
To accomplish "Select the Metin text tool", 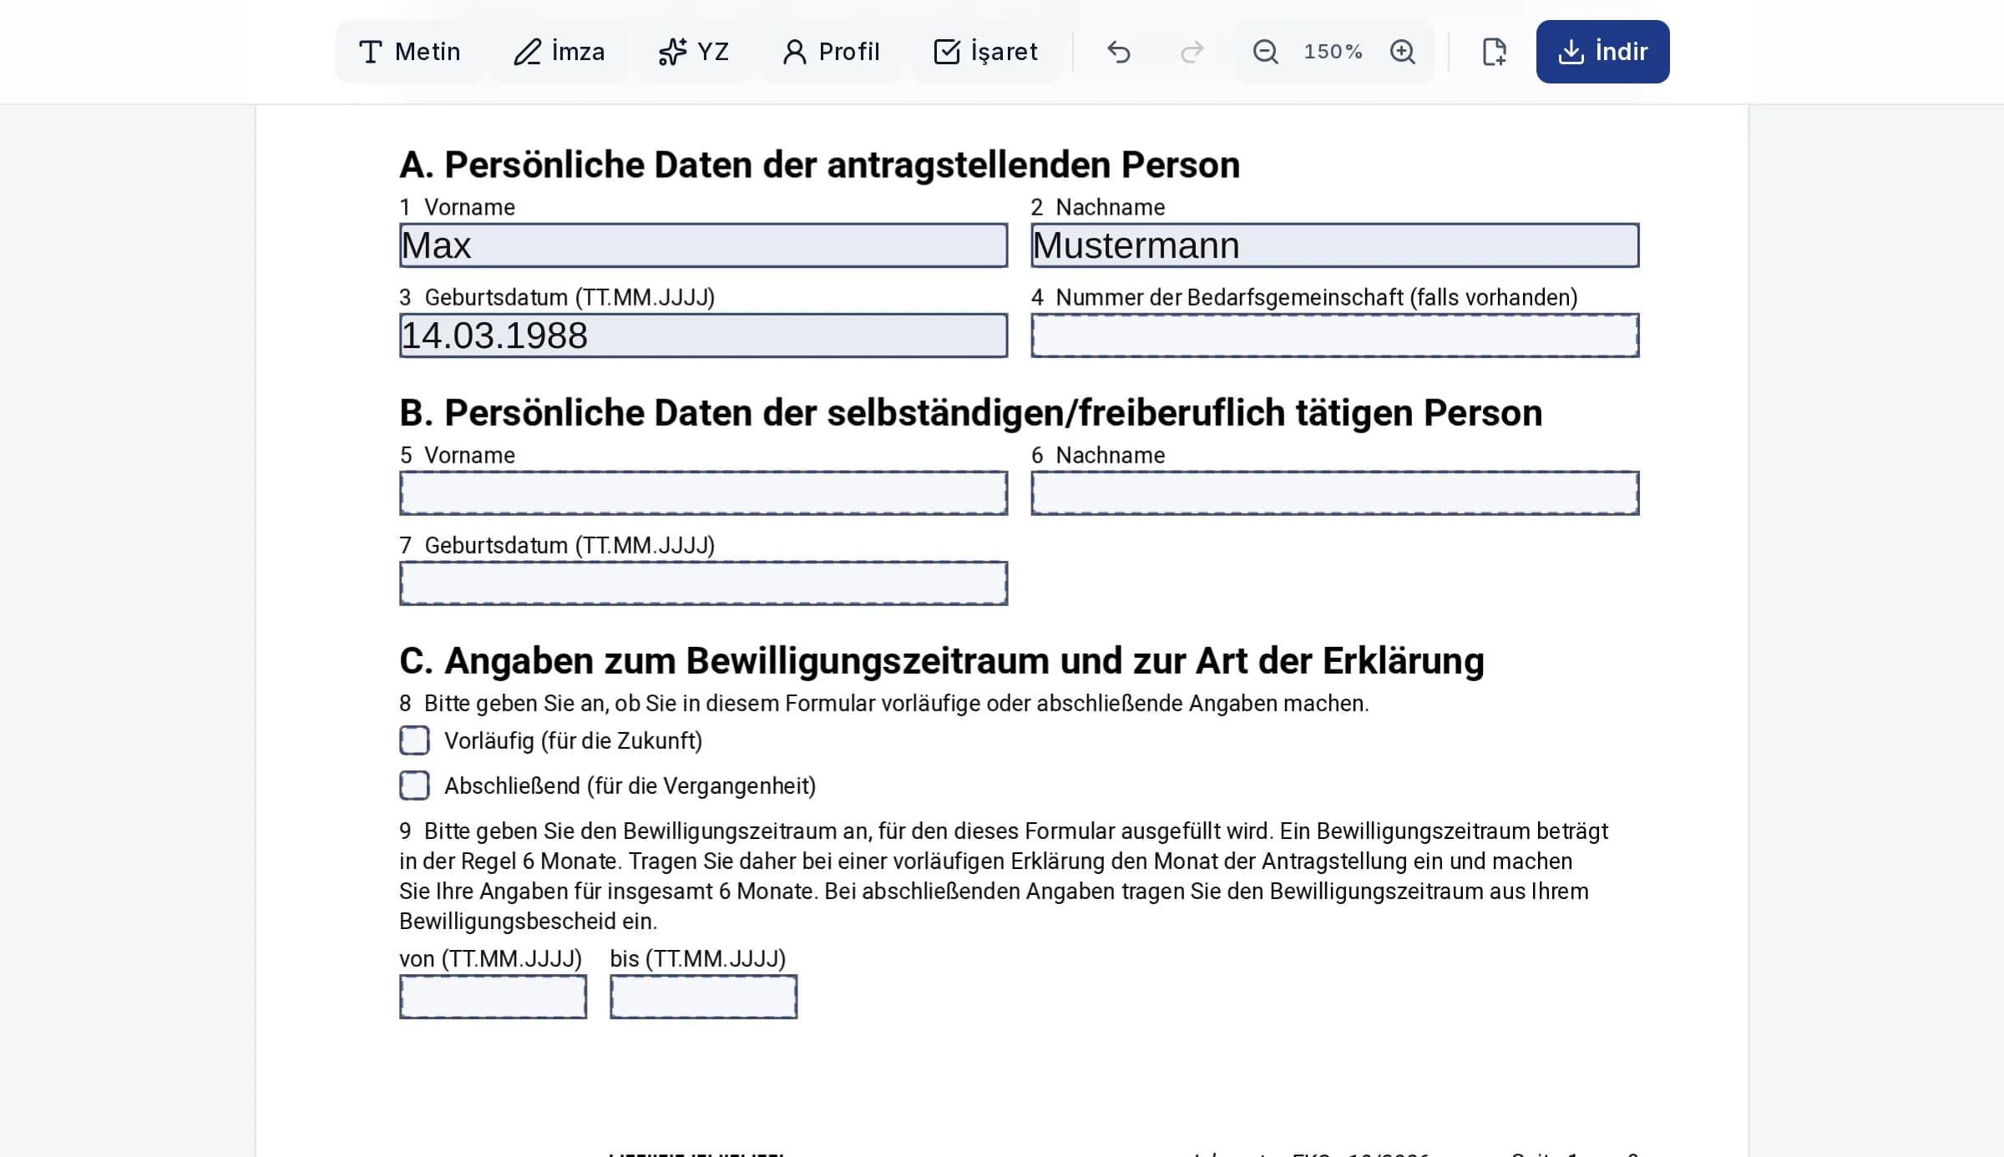I will 409,52.
